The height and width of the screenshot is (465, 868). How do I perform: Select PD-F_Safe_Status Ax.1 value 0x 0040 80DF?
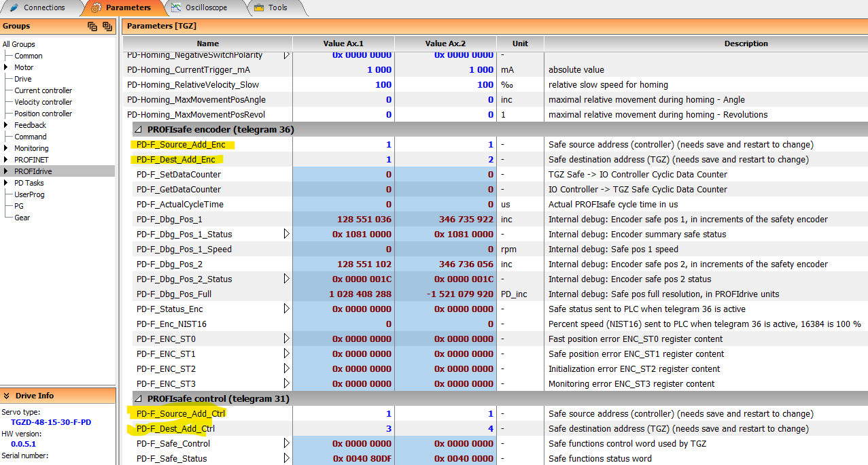(x=343, y=458)
